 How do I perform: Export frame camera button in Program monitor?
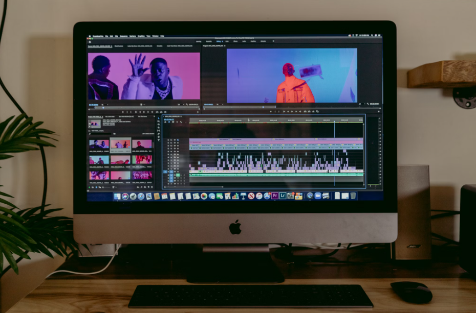(314, 112)
